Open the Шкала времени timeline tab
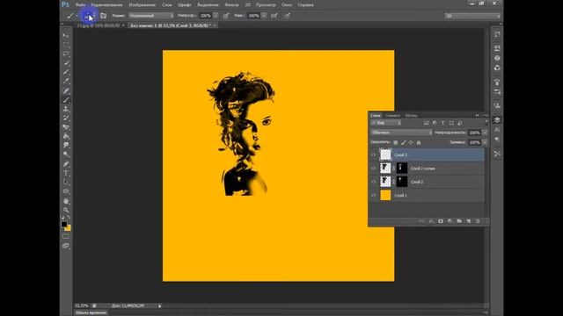This screenshot has width=563, height=316. [x=91, y=312]
